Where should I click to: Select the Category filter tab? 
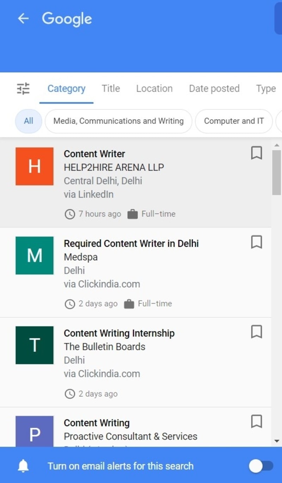pyautogui.click(x=66, y=89)
